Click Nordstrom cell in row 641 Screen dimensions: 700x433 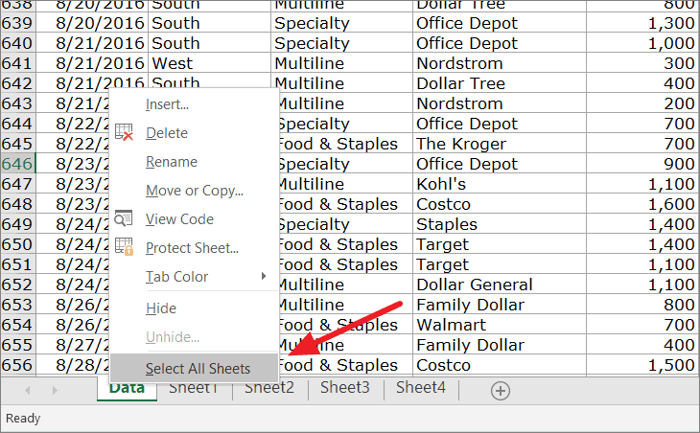[x=500, y=63]
